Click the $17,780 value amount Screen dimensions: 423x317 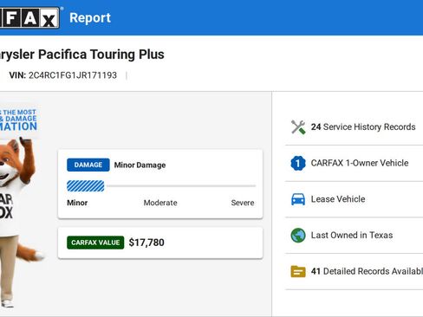(x=146, y=243)
